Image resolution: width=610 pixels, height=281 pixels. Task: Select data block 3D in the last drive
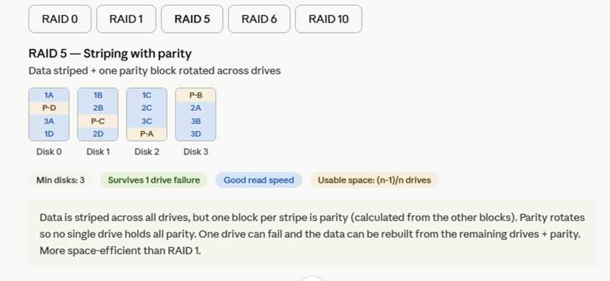click(195, 133)
